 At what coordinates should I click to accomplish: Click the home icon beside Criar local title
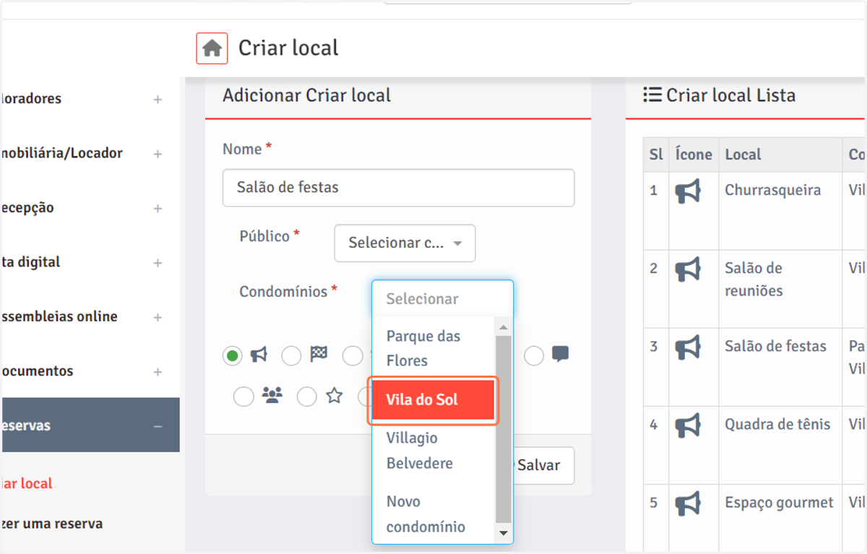[x=212, y=48]
